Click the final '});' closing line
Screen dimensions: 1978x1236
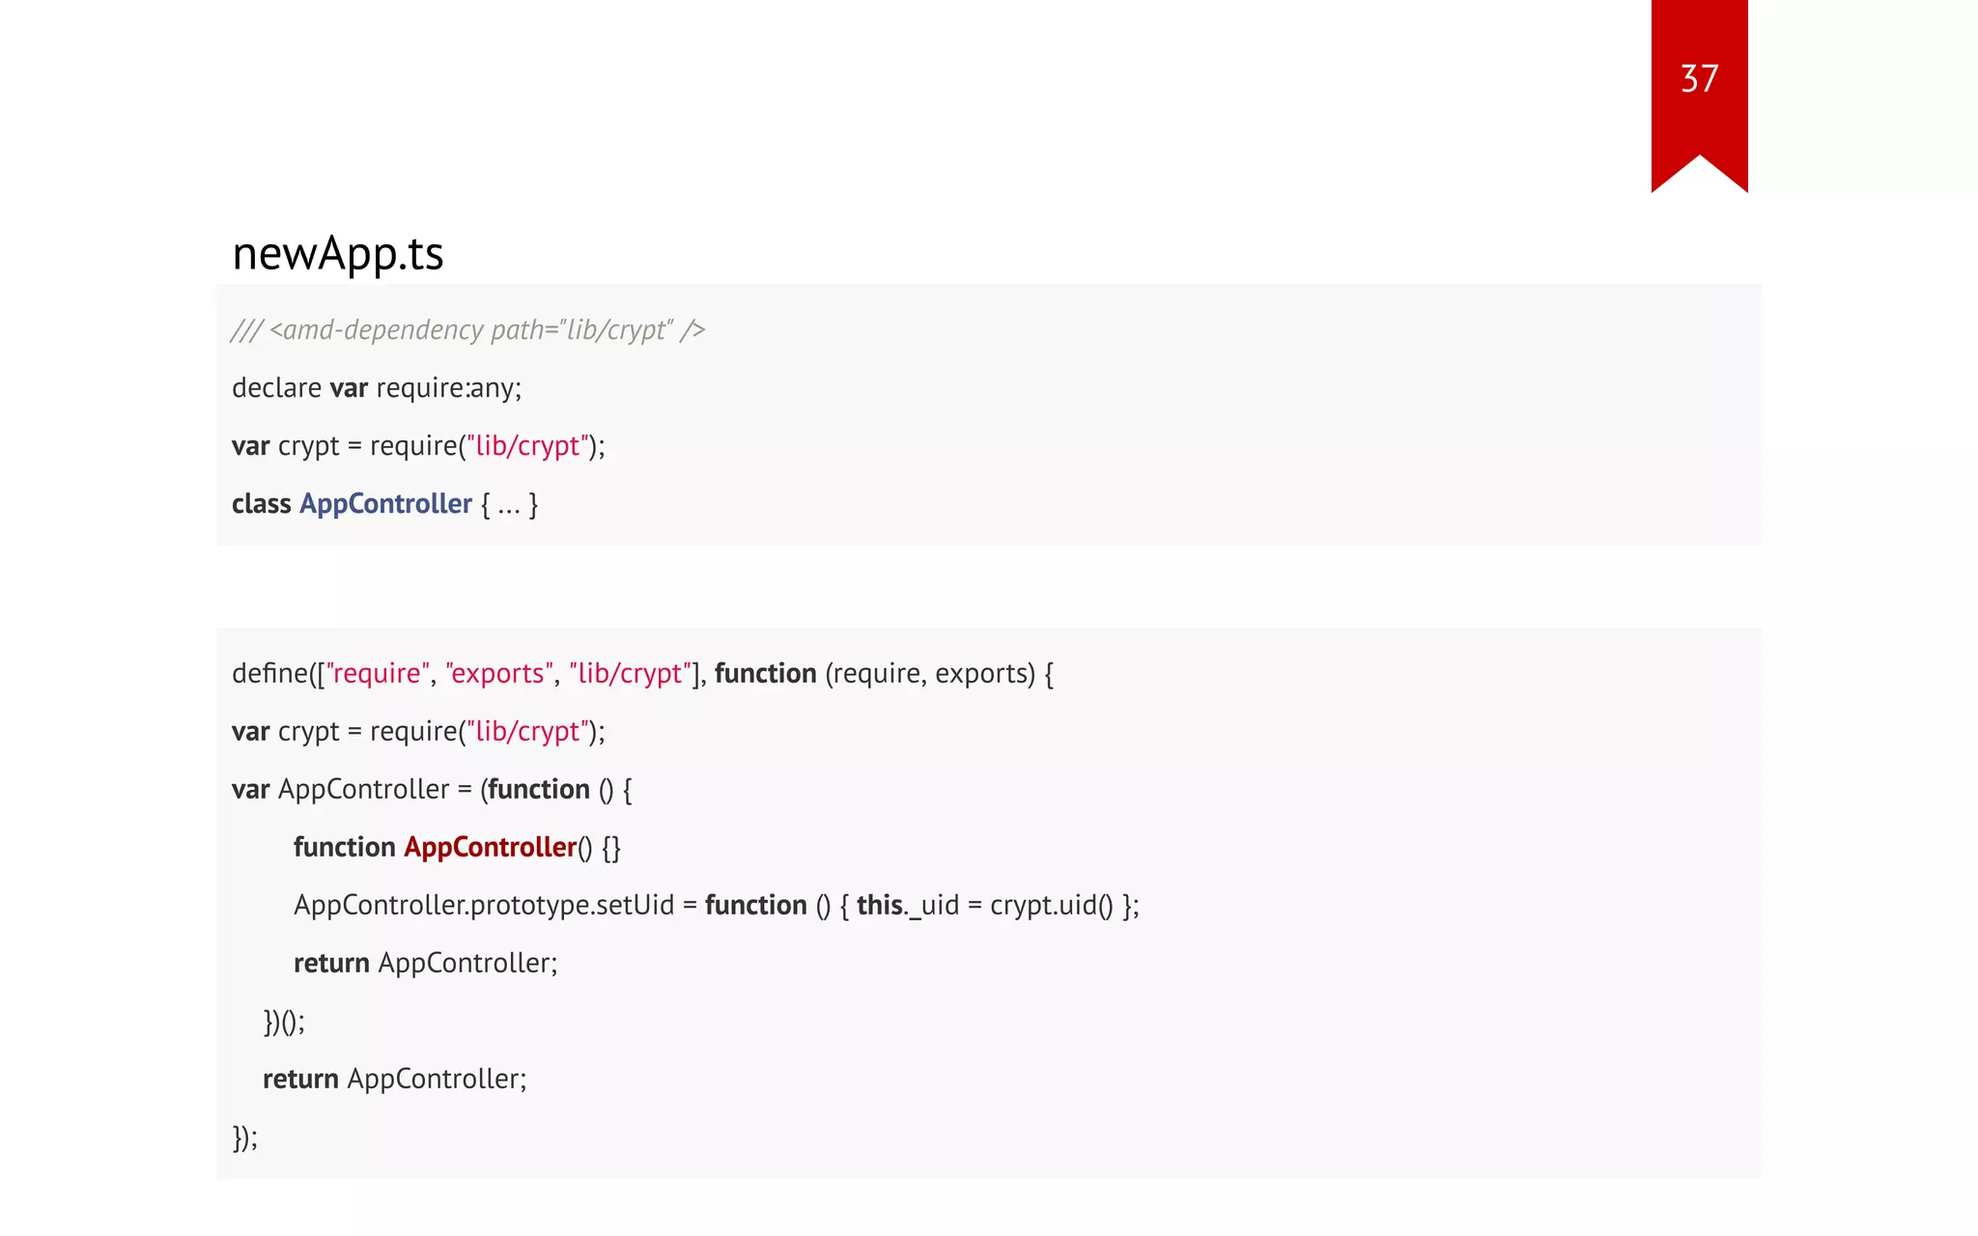click(244, 1138)
